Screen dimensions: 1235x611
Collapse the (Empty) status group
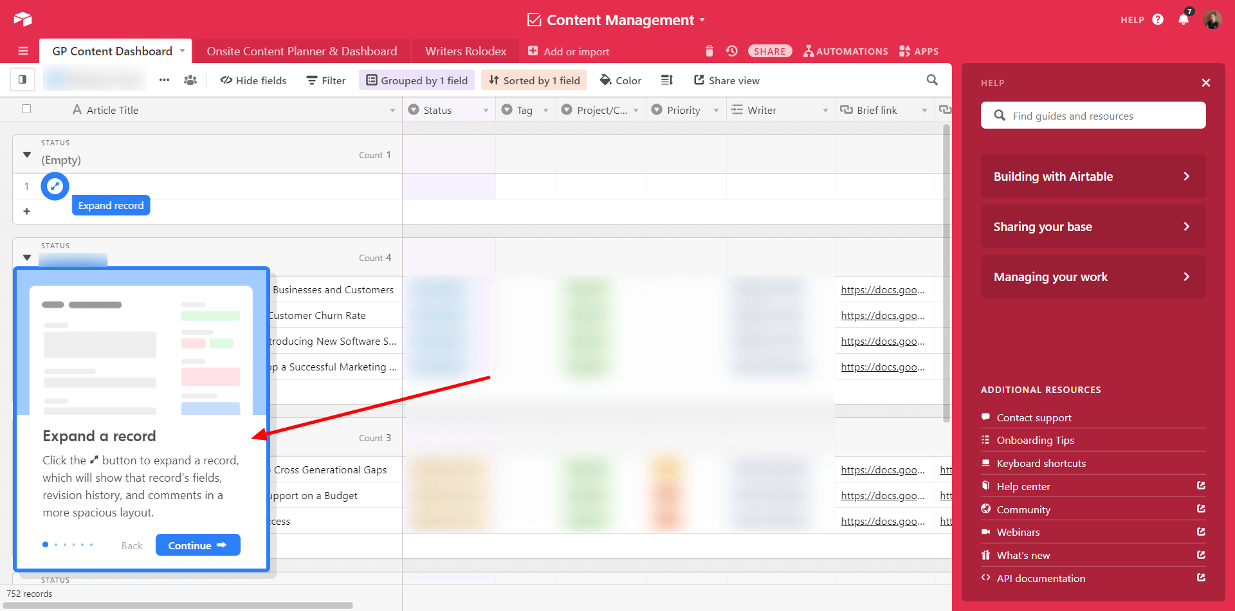click(x=27, y=154)
